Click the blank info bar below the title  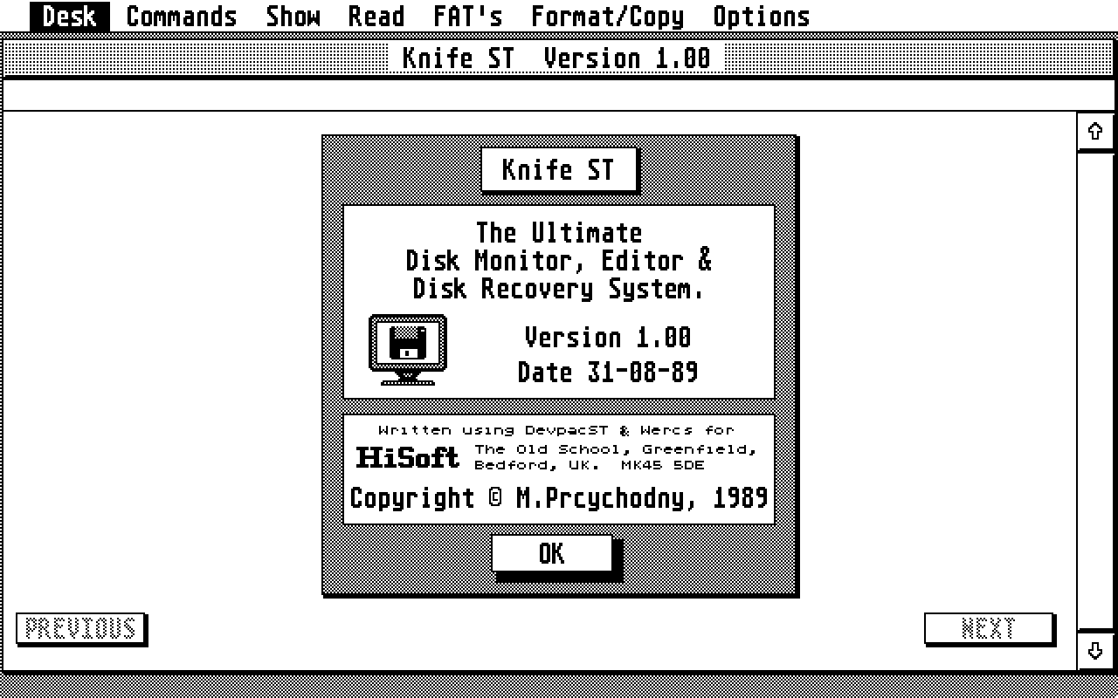(x=559, y=95)
